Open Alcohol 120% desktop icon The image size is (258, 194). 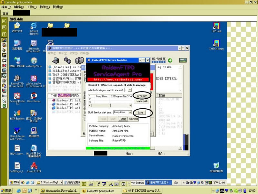(x=34, y=167)
